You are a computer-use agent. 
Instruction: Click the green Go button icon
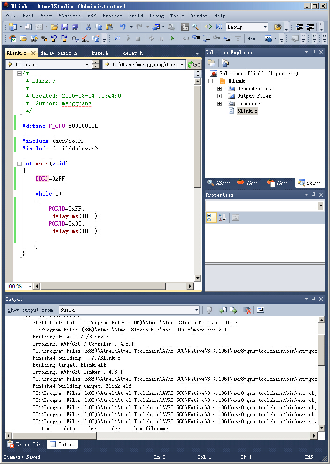(x=194, y=64)
